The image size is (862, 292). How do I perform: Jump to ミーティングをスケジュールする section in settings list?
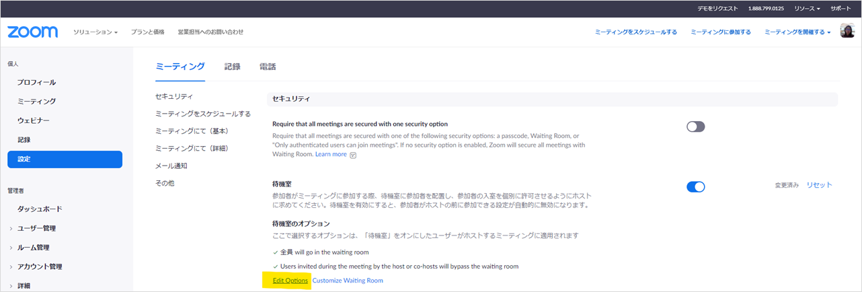click(203, 114)
